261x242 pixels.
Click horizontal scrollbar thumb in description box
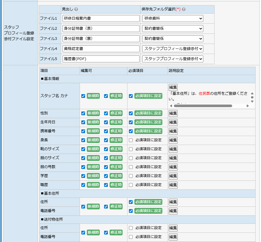click(203, 106)
